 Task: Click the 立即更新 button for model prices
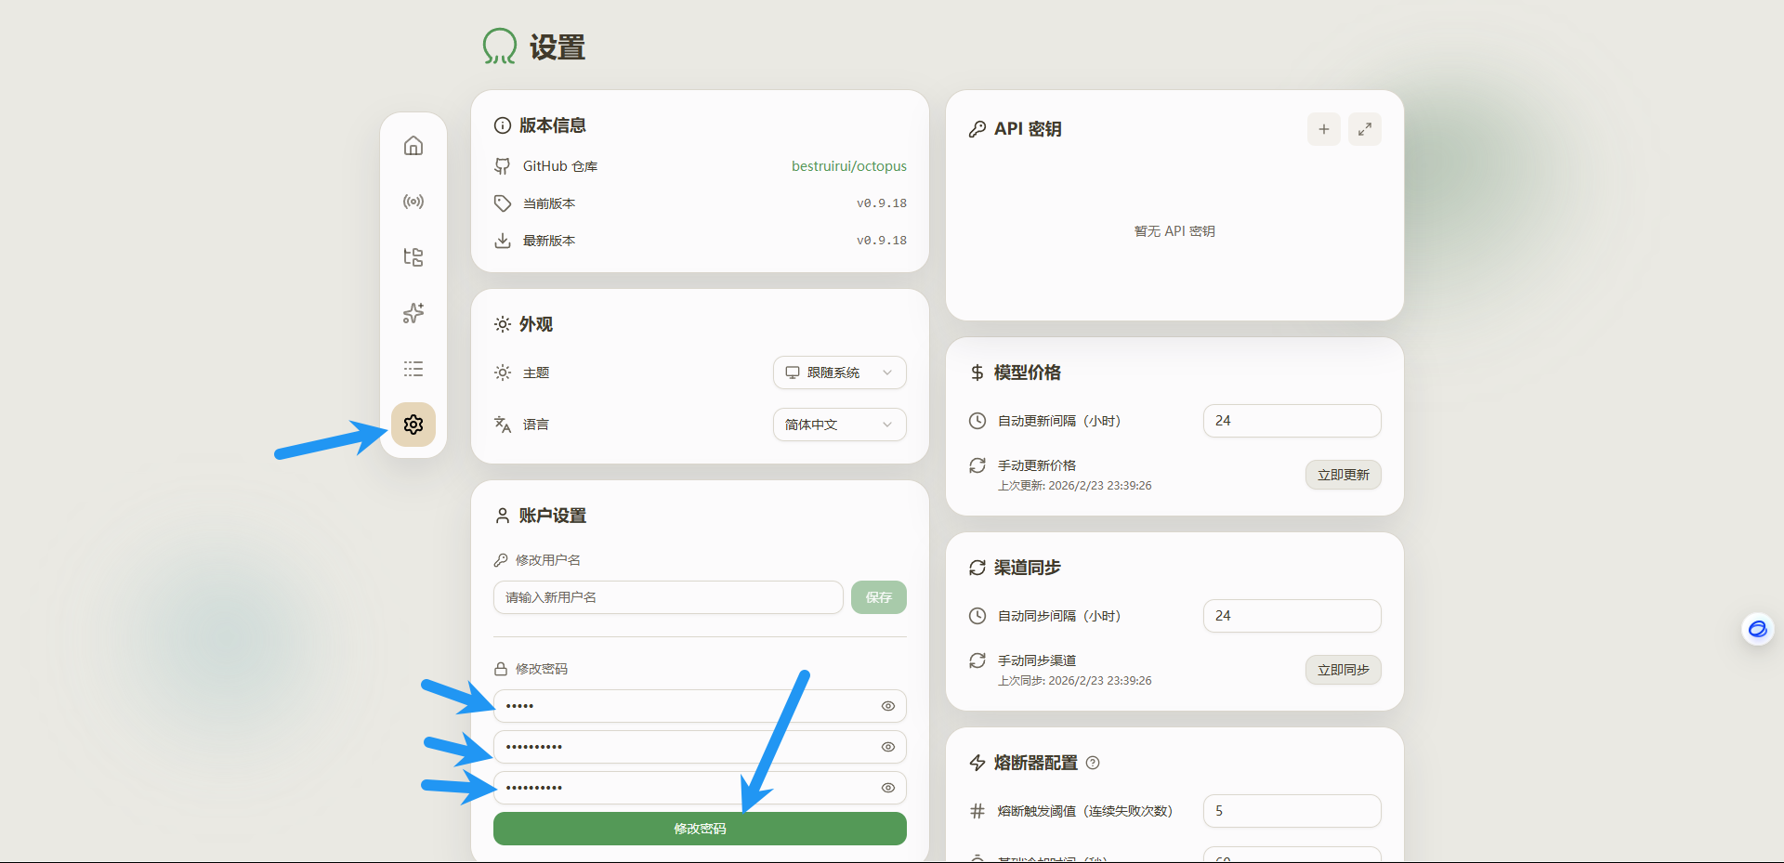pyautogui.click(x=1343, y=475)
